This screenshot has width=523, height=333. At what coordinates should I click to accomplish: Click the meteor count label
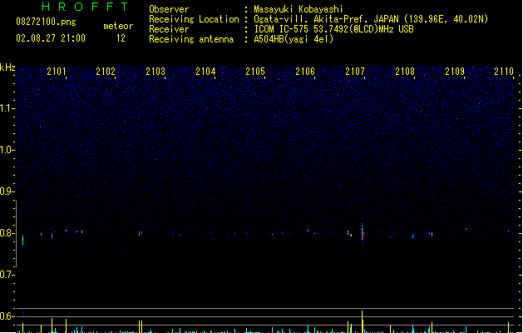click(118, 26)
